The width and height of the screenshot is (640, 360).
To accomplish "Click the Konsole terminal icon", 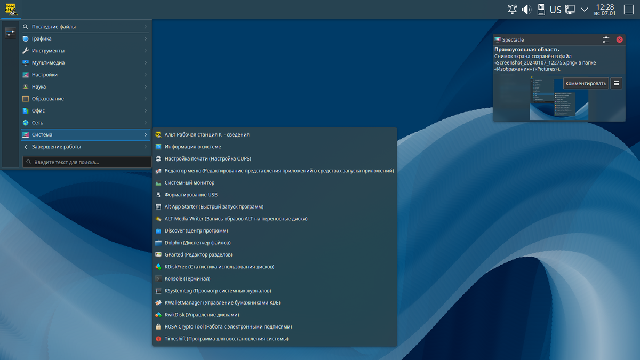I will point(158,279).
